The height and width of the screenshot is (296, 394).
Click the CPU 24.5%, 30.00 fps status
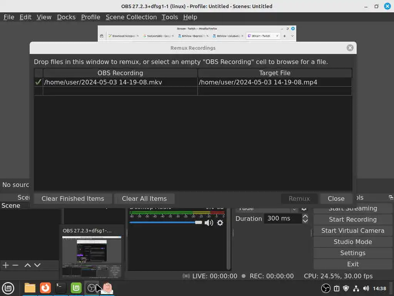coord(338,276)
